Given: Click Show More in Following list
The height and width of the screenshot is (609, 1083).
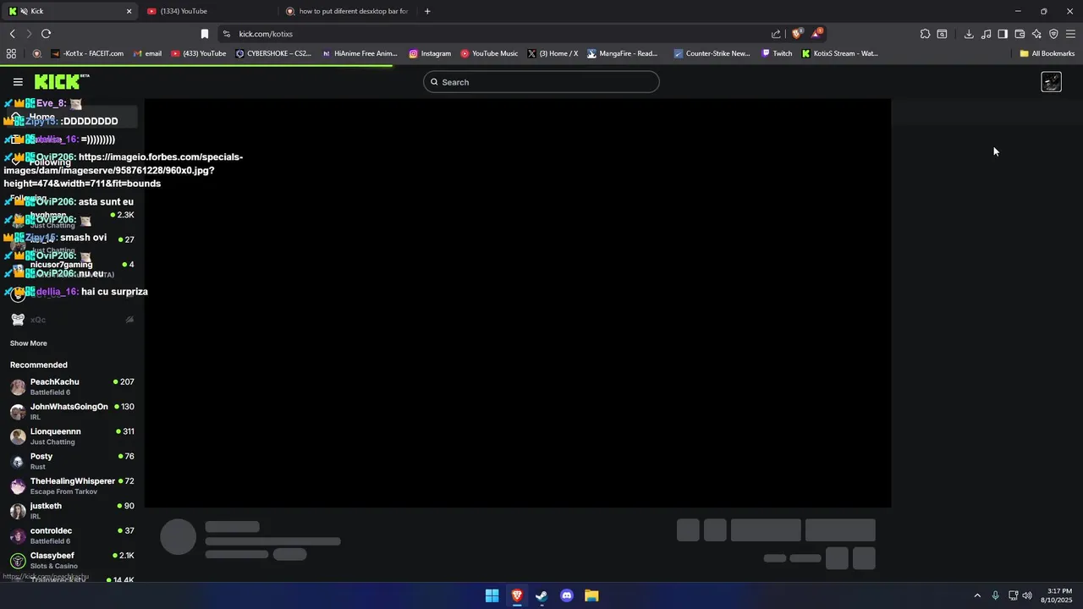Looking at the screenshot, I should pos(29,343).
